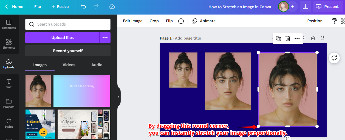
Task: Select the copy style paint roller icon
Action: [x=335, y=21]
